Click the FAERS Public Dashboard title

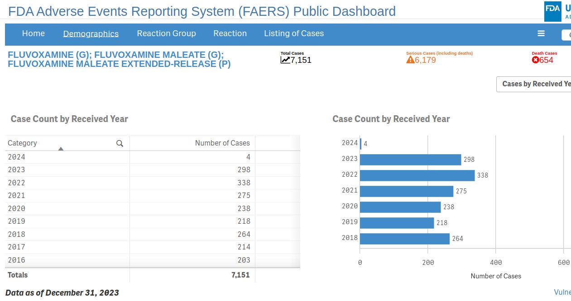[x=202, y=11]
